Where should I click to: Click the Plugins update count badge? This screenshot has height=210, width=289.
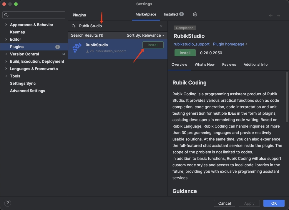coord(57,47)
